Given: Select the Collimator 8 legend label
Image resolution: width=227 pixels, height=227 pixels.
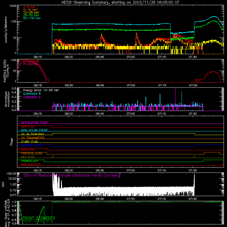Looking at the screenshot, I should click(32, 94).
